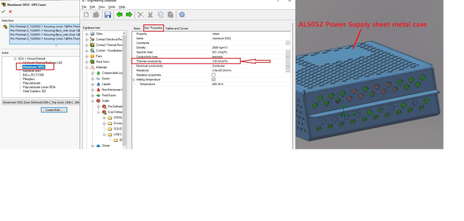This screenshot has width=464, height=221.
Task: Click the Solids red cube icon
Action: 98,101
